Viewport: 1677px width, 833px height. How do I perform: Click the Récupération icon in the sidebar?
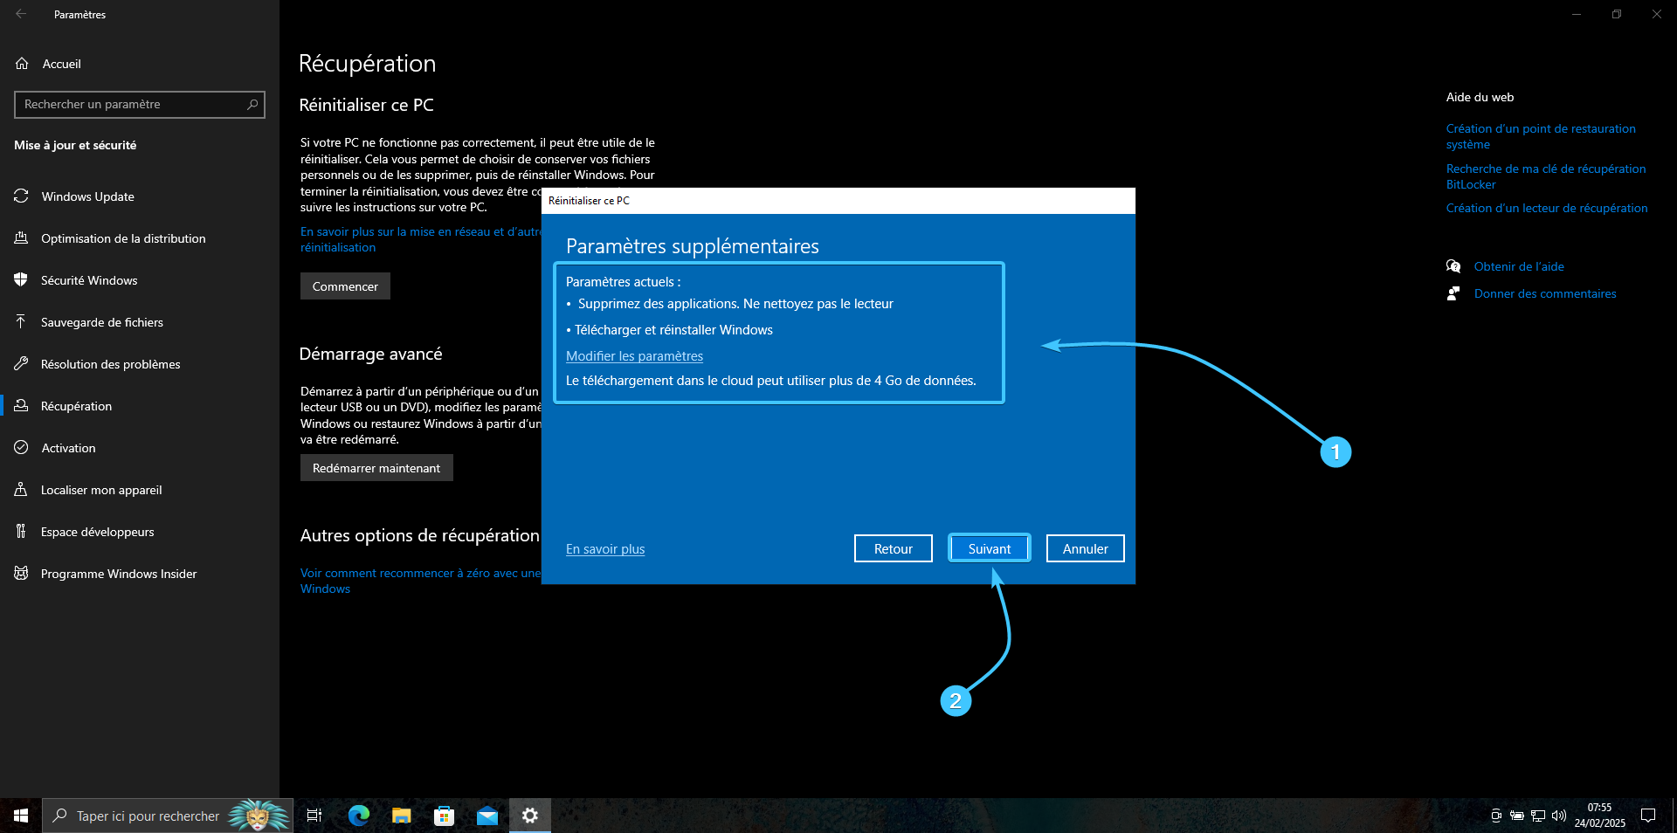click(x=22, y=406)
